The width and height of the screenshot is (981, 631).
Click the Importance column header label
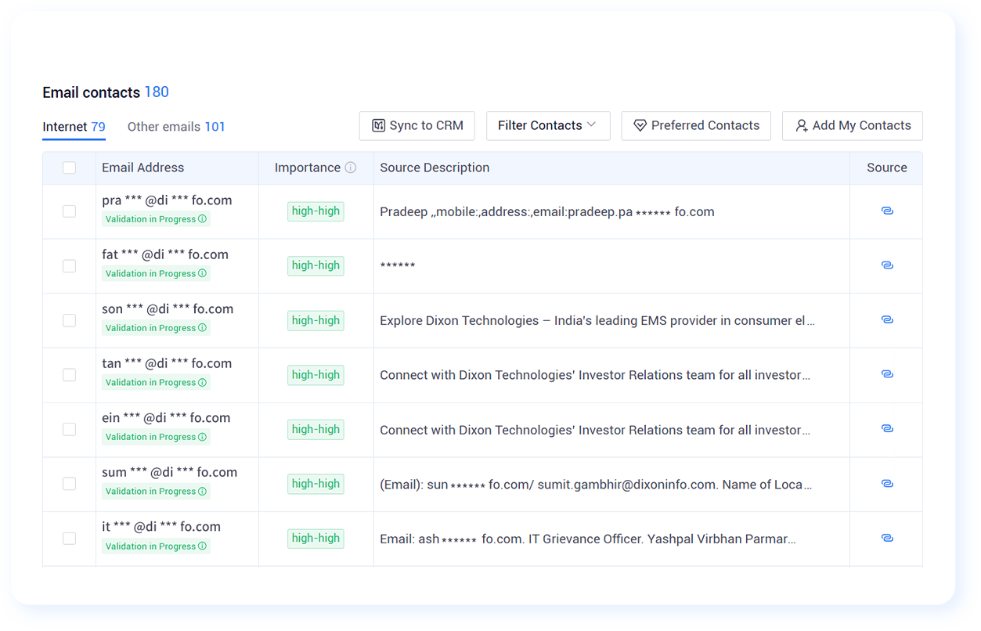pos(307,168)
